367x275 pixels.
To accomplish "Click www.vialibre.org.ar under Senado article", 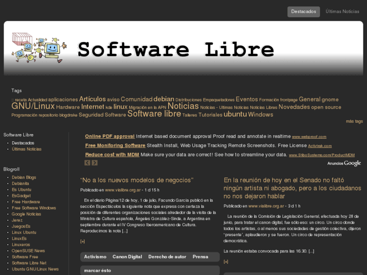I will 266,206.
